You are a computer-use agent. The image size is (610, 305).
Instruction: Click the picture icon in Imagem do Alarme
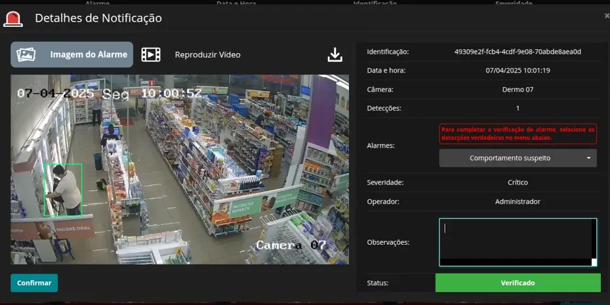[x=26, y=55]
